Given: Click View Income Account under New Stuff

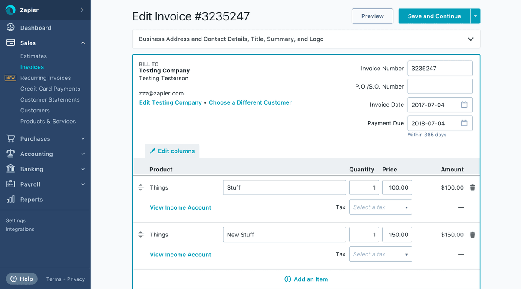Looking at the screenshot, I should tap(181, 255).
